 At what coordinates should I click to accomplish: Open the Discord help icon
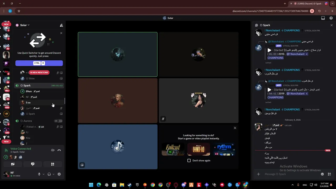(x=331, y=18)
